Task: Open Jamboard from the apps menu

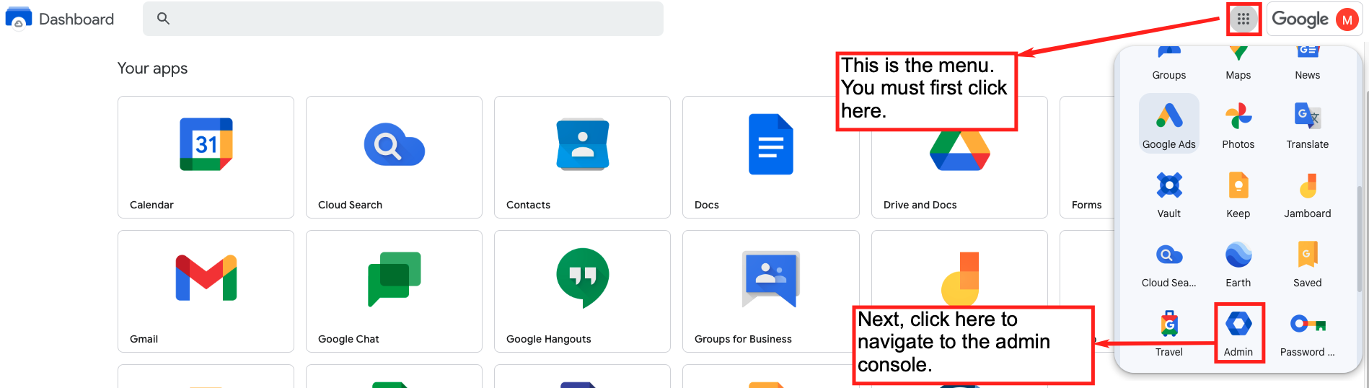Action: coord(1307,193)
